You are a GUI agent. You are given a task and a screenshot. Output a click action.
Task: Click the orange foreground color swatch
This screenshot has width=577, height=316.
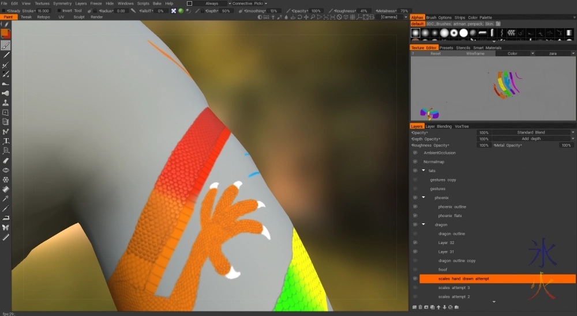[6, 34]
